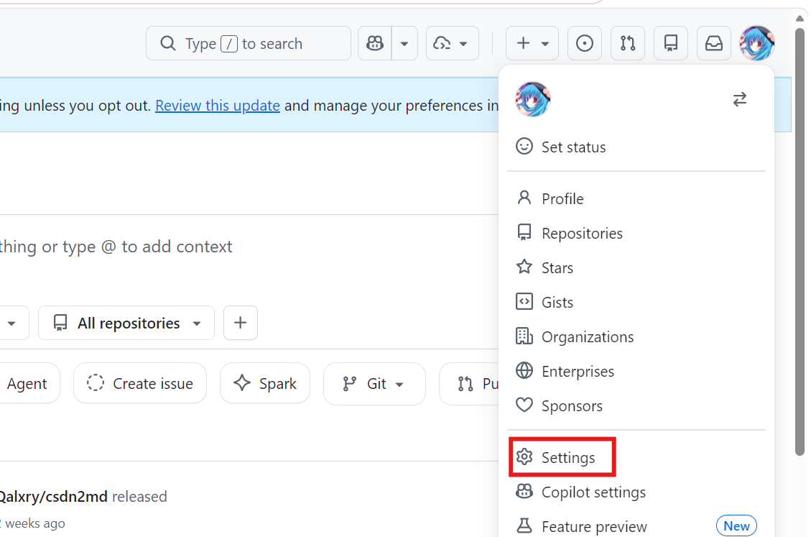
Task: Click the switch account arrows icon
Action: pos(740,99)
